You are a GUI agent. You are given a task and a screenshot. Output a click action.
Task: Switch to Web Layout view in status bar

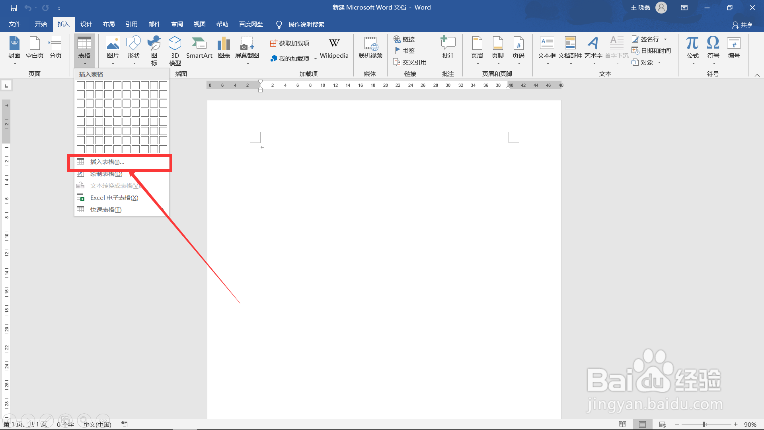tap(663, 424)
